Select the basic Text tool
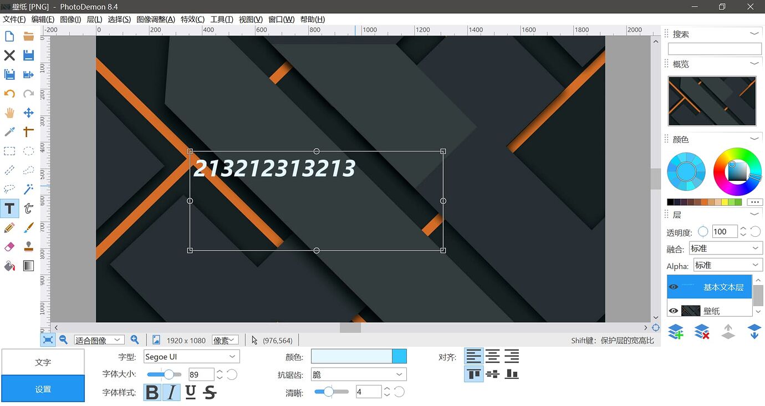Image resolution: width=765 pixels, height=406 pixels. 9,209
